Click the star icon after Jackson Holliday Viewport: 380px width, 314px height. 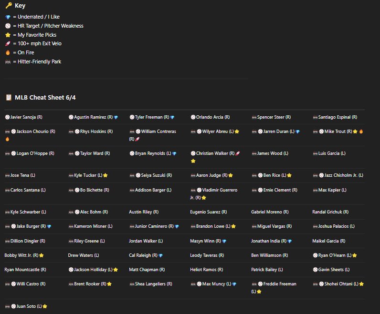pyautogui.click(x=116, y=270)
